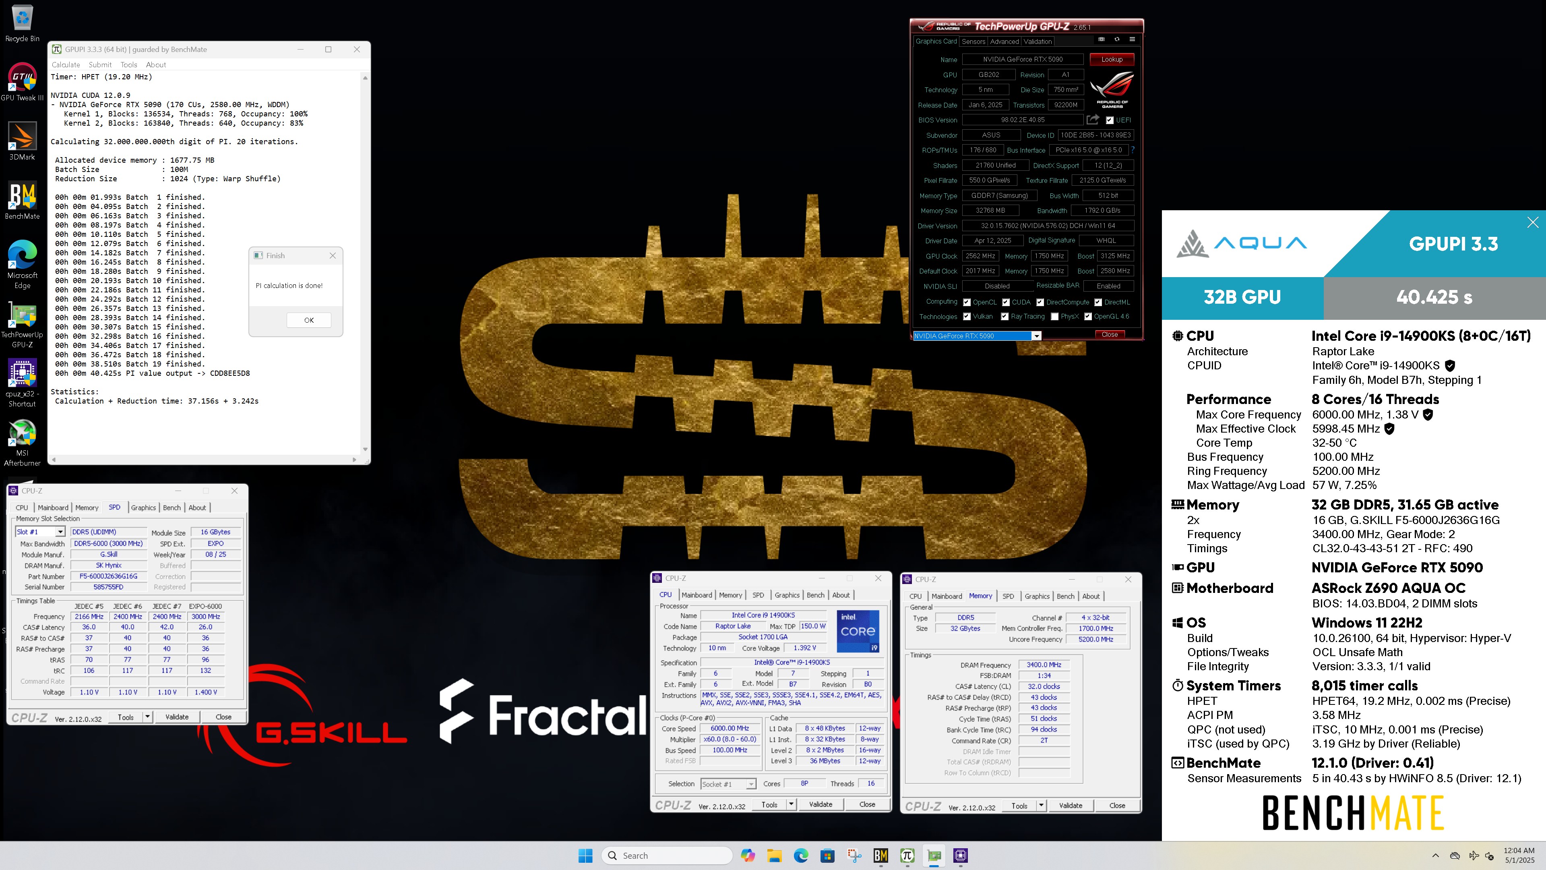Screen dimensions: 1546x870
Task: Open GPUPI Submit menu
Action: tap(100, 64)
